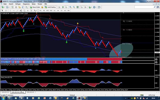Switch to W1 timeframe
Screen dimensions: 160x100
tap(65, 10)
